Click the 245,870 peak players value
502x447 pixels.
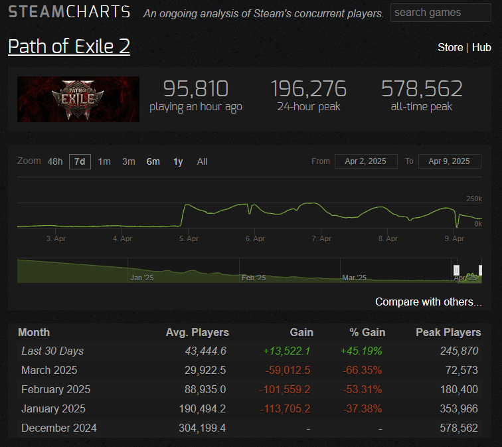459,351
